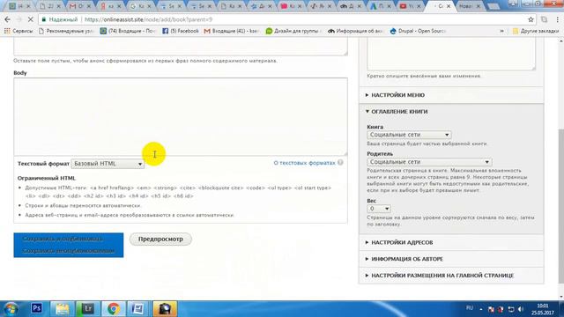Image resolution: width=564 pixels, height=317 pixels.
Task: Open Дизайн для группы bookmark
Action: [293, 32]
